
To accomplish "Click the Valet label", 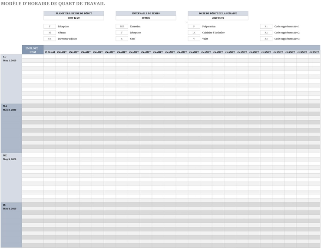I will tap(205, 39).
